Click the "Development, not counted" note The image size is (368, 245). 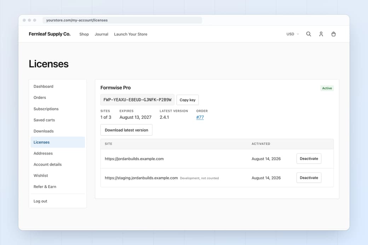(199, 178)
